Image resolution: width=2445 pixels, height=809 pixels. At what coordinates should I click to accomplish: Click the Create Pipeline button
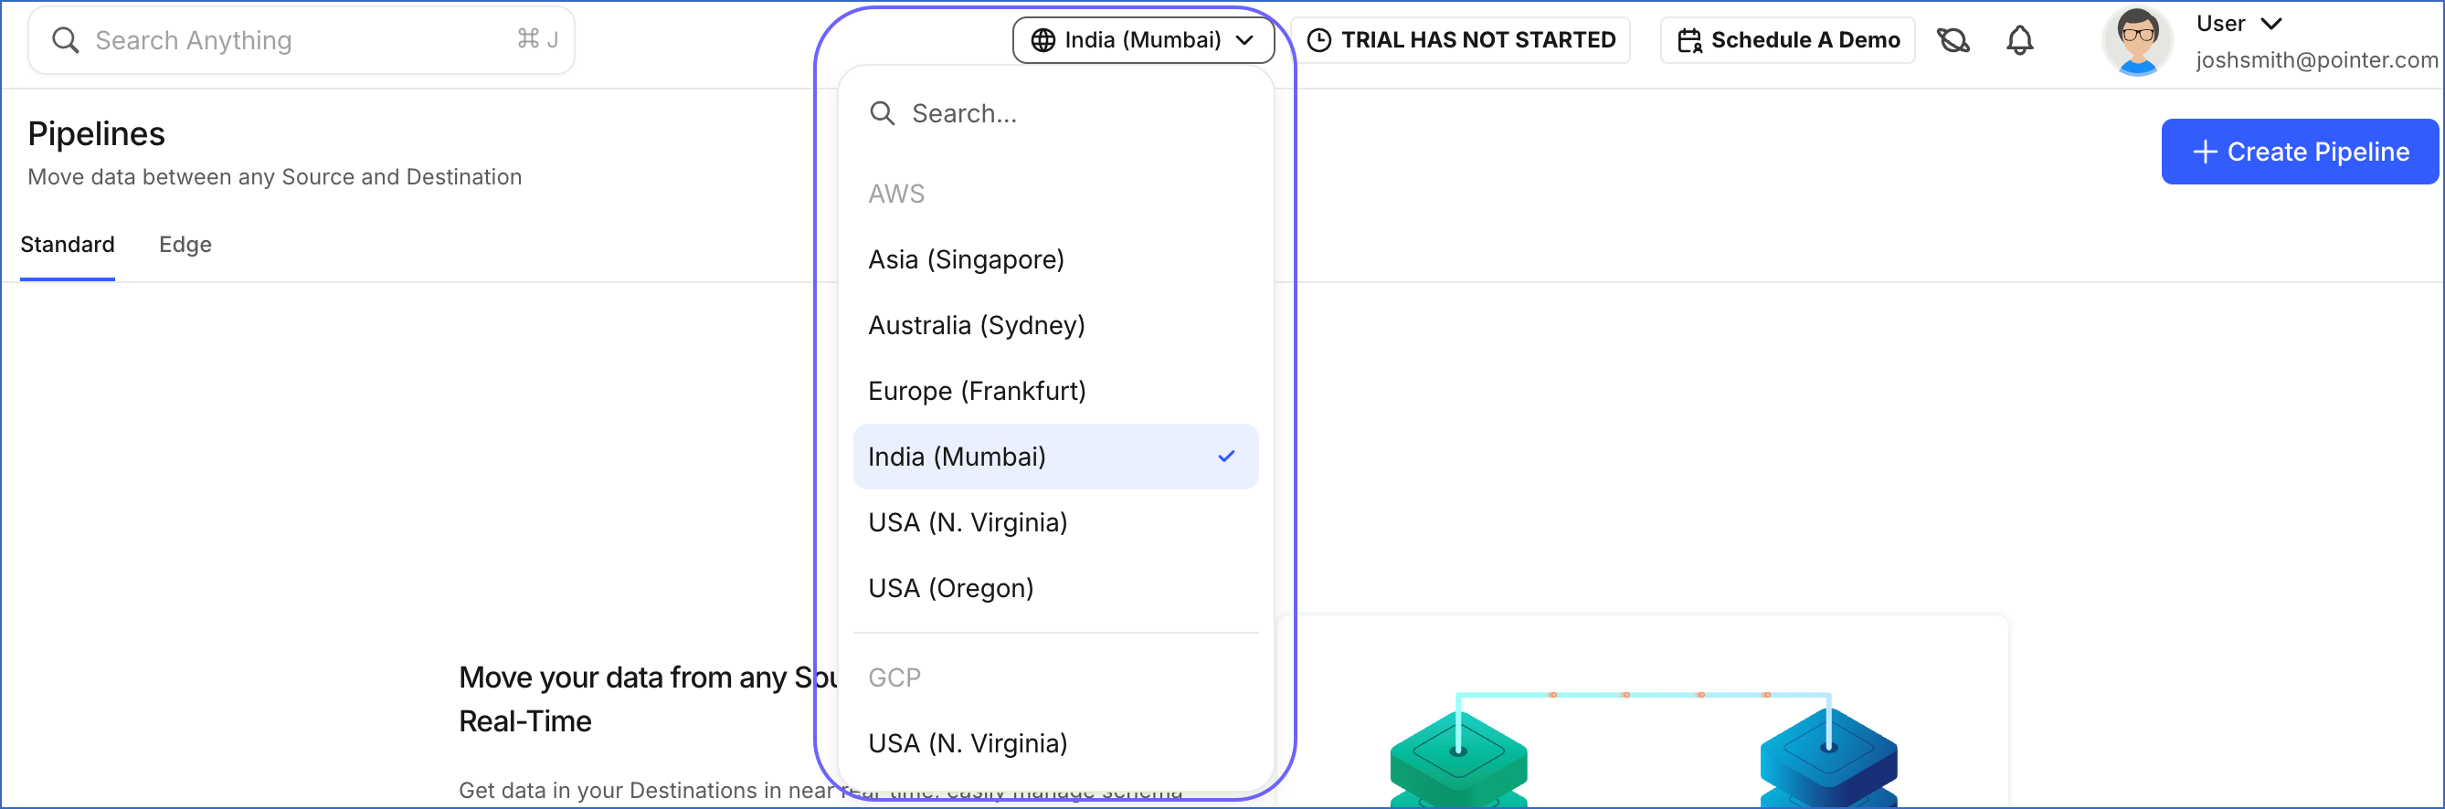(2300, 152)
